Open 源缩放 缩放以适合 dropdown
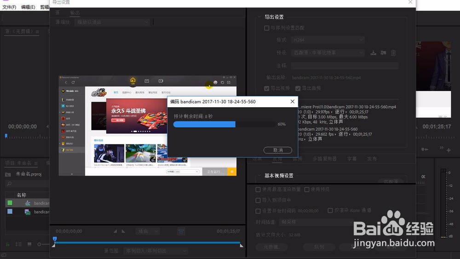Viewport: 460px width, 259px height. 112,22
